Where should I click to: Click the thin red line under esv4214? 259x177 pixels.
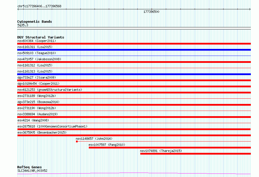click(134, 123)
